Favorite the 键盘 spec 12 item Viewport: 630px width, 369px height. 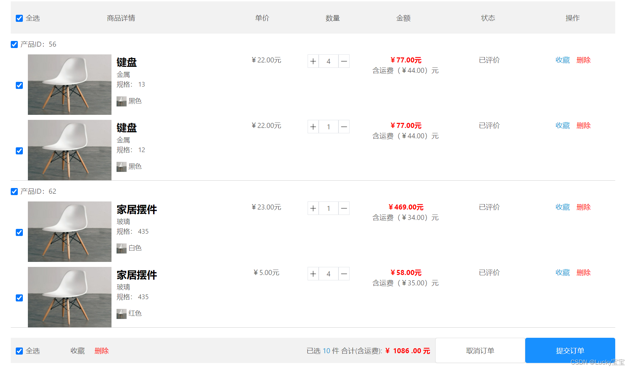click(562, 126)
